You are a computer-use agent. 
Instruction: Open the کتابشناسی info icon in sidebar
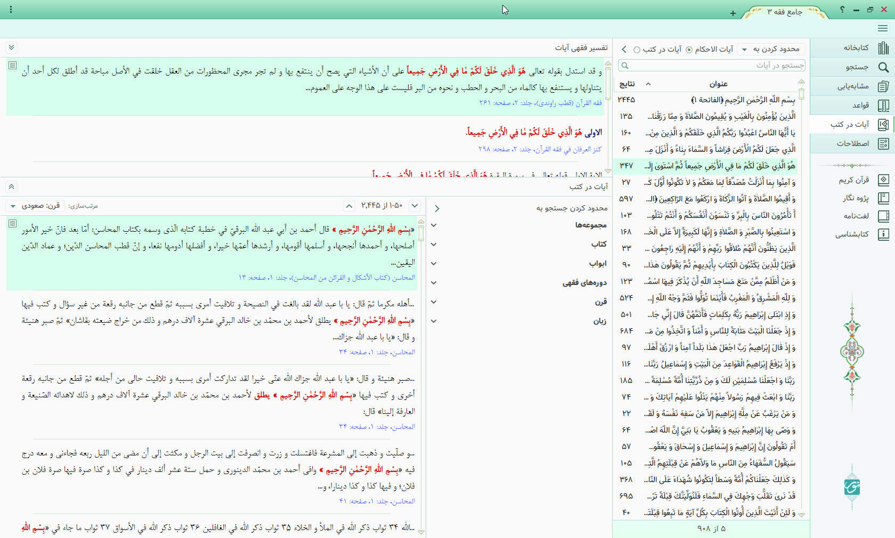(x=883, y=234)
